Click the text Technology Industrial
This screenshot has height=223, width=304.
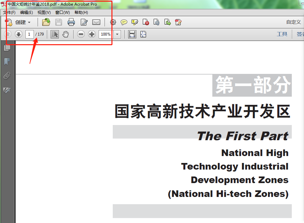click(x=235, y=167)
